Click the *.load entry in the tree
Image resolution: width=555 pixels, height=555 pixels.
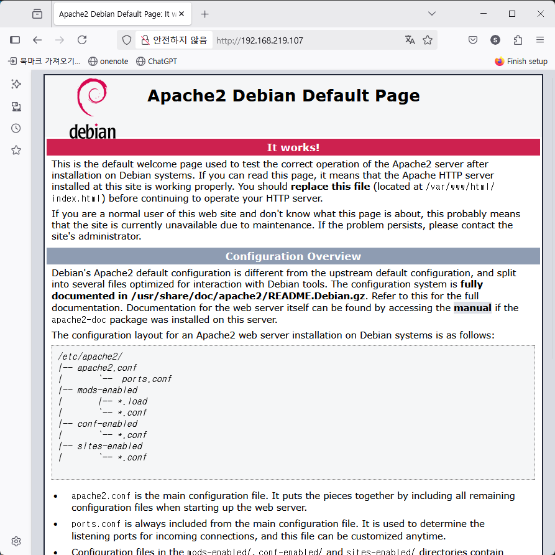click(132, 401)
